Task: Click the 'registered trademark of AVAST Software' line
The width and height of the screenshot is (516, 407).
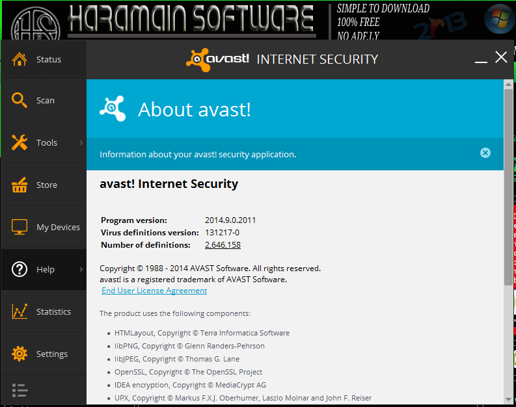Action: (x=193, y=280)
